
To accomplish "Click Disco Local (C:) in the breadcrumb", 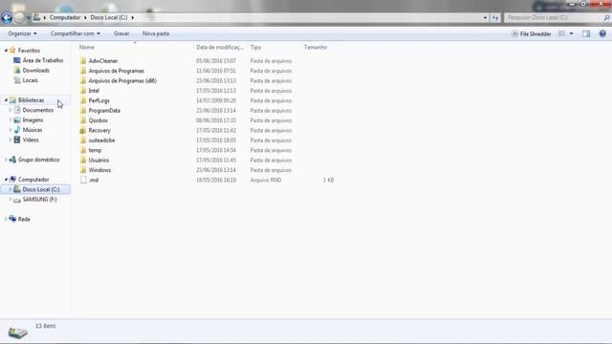I will click(x=109, y=17).
